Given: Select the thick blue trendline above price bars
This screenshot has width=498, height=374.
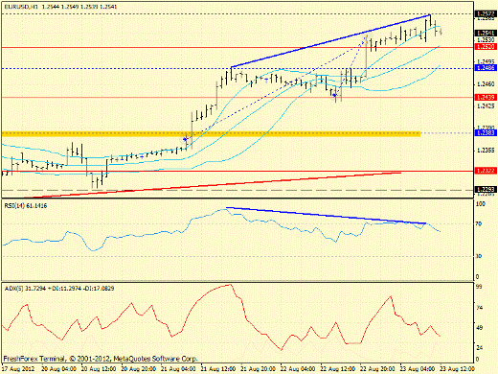Looking at the screenshot, I should [x=330, y=41].
